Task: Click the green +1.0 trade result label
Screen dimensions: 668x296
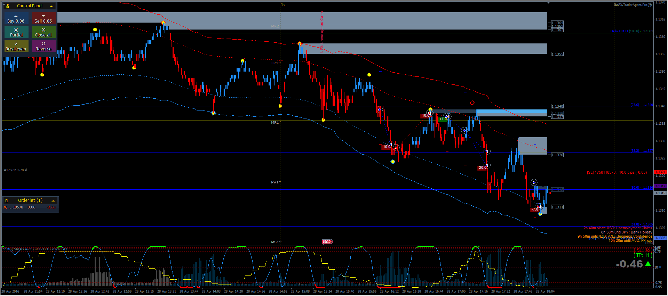Action: pos(443,119)
